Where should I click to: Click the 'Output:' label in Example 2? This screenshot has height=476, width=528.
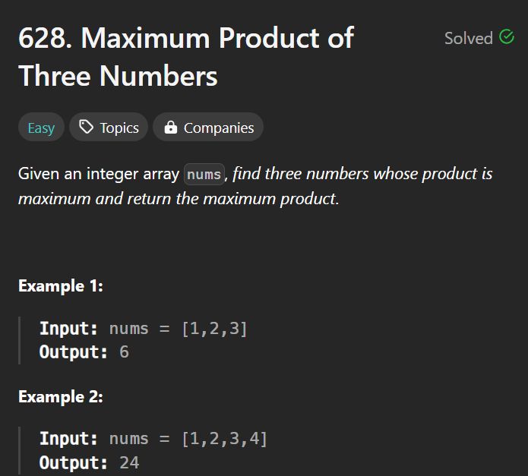pos(74,462)
